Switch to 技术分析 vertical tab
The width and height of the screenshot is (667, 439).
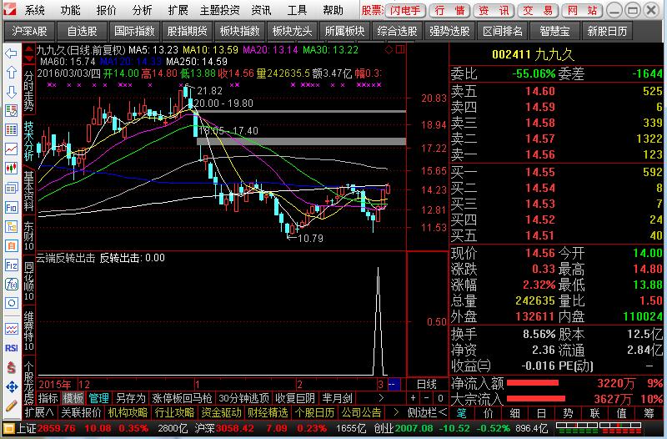(28, 141)
